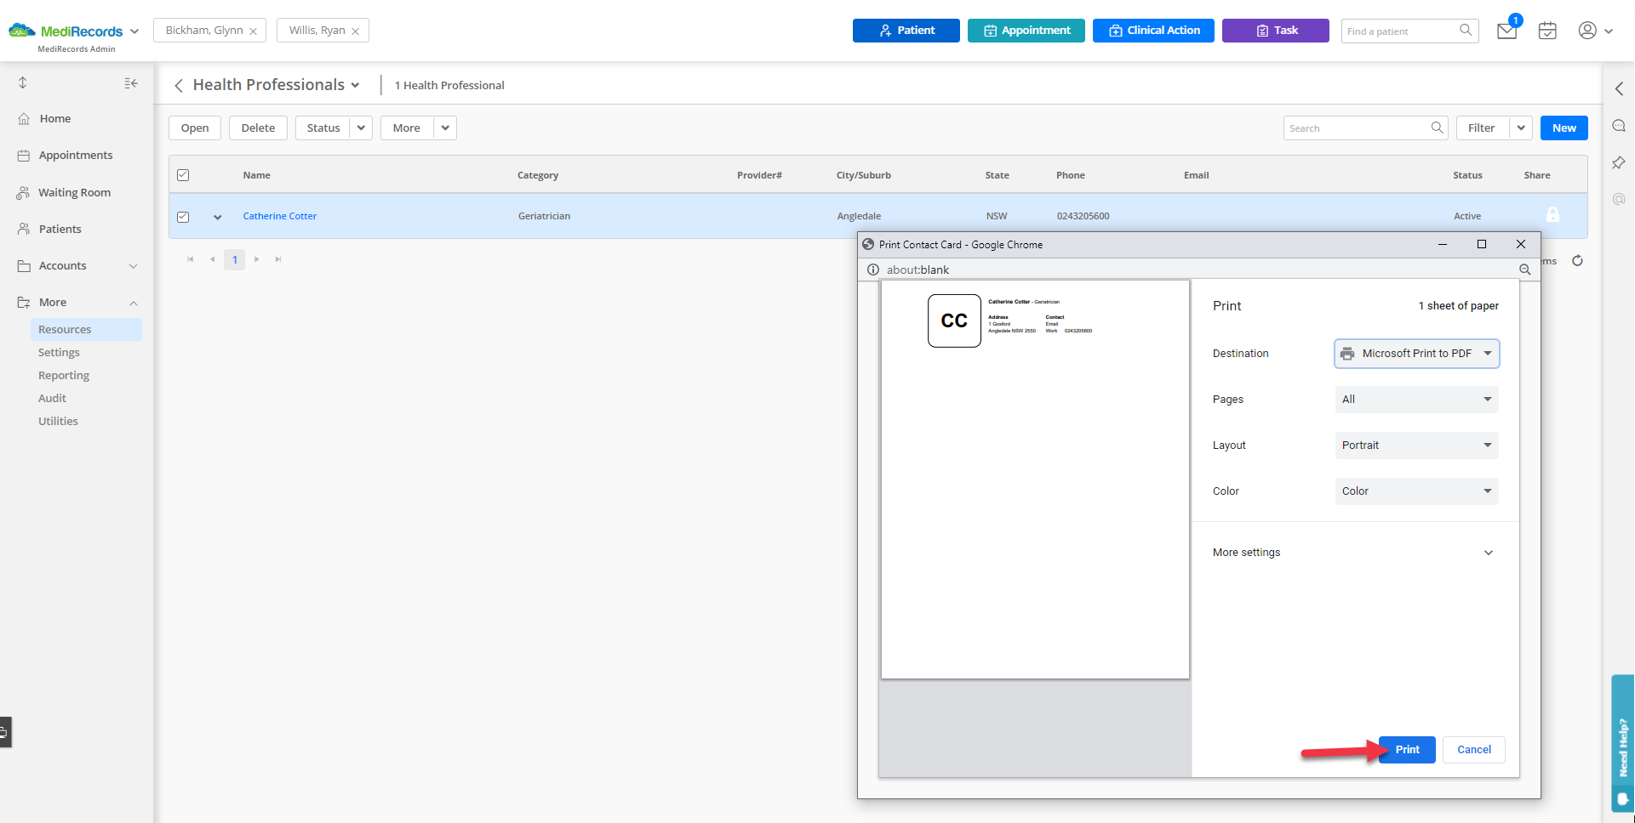Click the Print button
Screen dimensions: 1635x823
[x=1407, y=750]
